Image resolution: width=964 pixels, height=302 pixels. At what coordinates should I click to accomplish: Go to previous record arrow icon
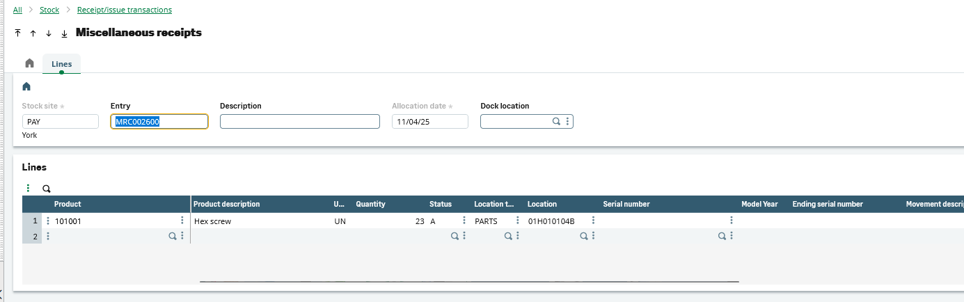[33, 33]
